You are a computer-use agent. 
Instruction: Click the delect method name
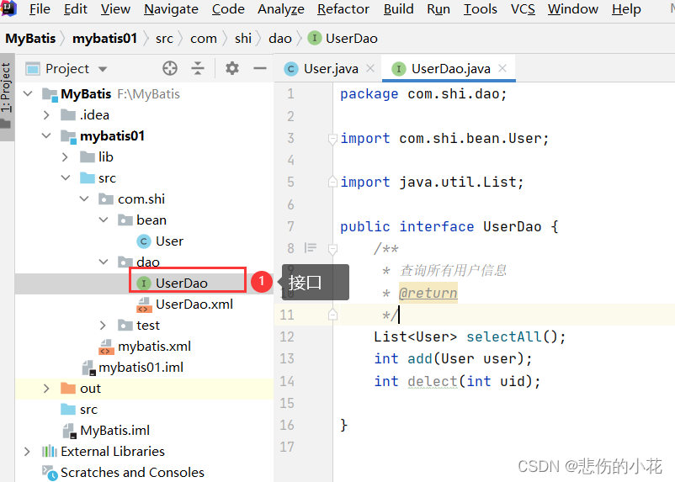pyautogui.click(x=433, y=381)
